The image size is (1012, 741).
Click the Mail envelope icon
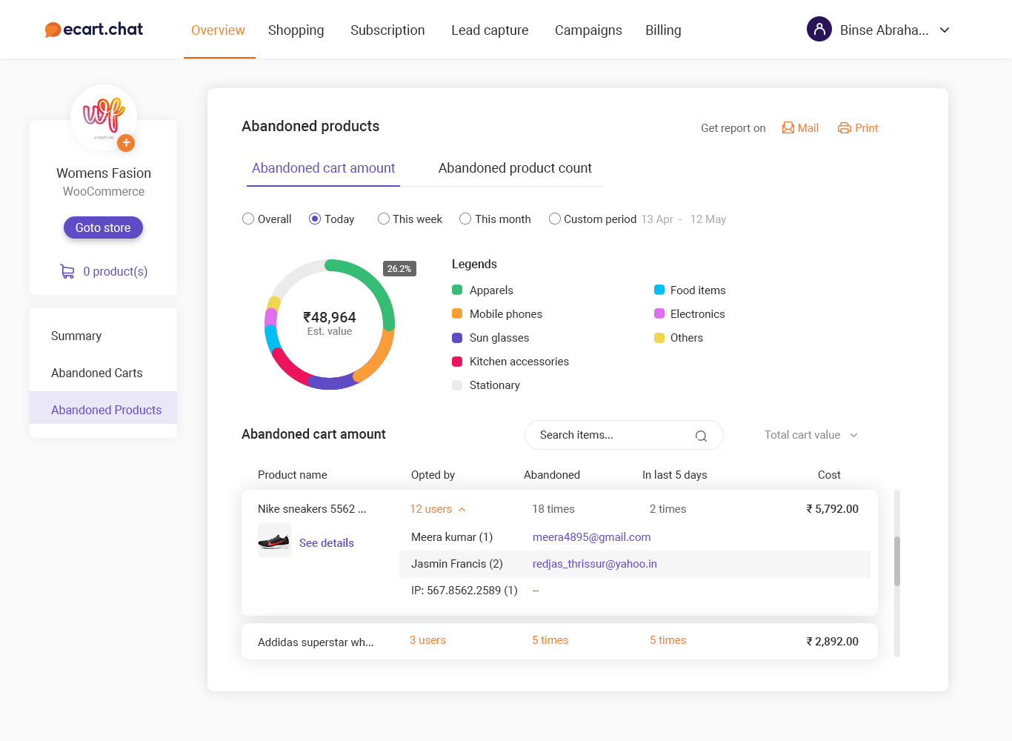click(788, 128)
